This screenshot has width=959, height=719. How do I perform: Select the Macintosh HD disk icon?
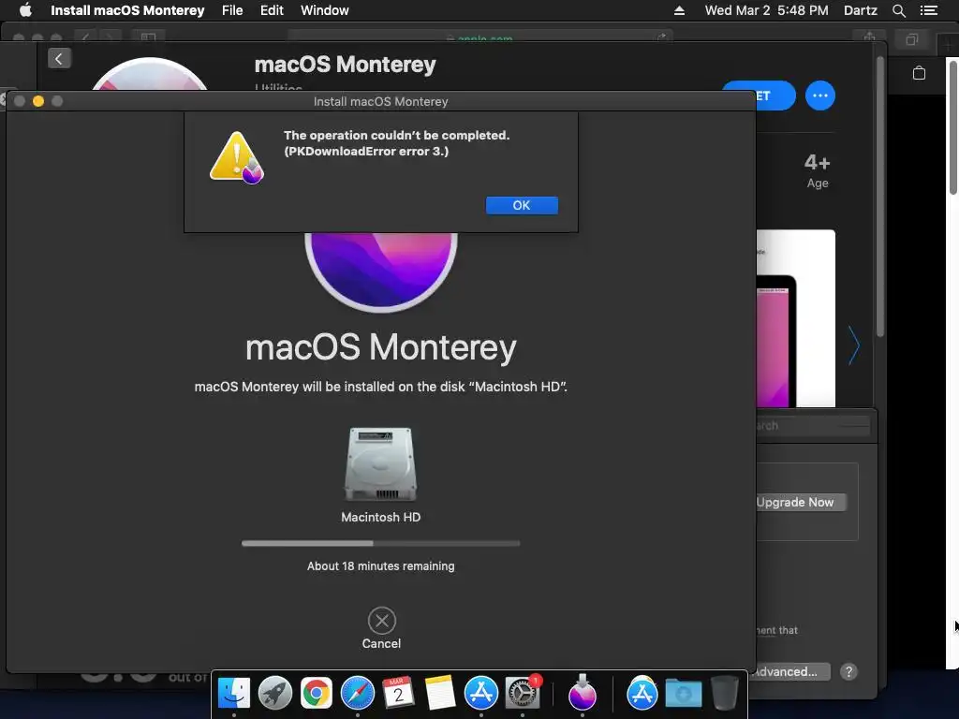coord(380,464)
